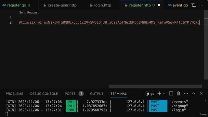Open the PROBLEMS panel tab

[x=14, y=94]
